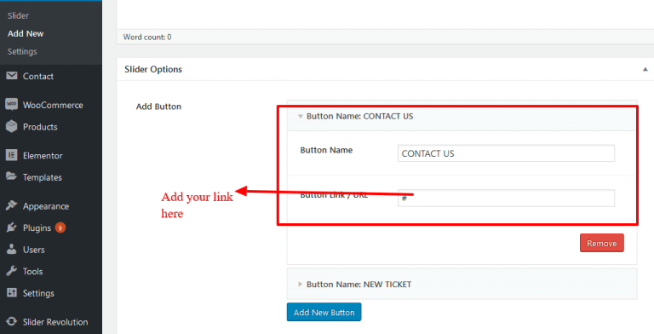Viewport: 654px width, 334px height.
Task: Focus the Button Name text field
Action: (506, 153)
